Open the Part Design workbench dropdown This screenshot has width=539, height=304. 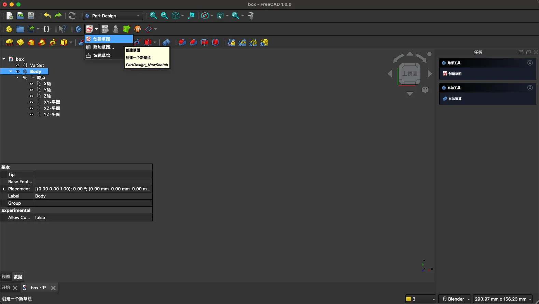click(x=113, y=16)
